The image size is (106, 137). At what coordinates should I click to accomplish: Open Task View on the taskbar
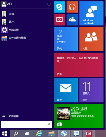click(x=27, y=133)
